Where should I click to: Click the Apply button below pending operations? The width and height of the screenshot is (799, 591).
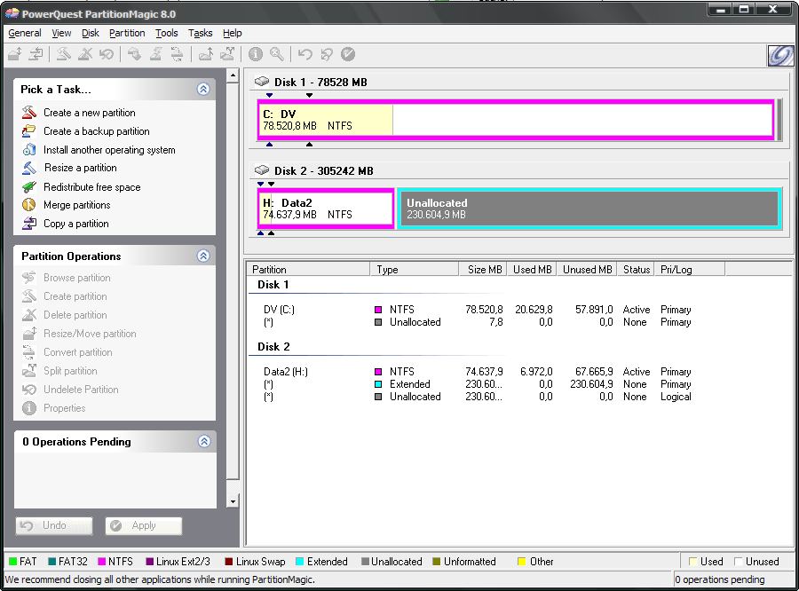tap(144, 526)
